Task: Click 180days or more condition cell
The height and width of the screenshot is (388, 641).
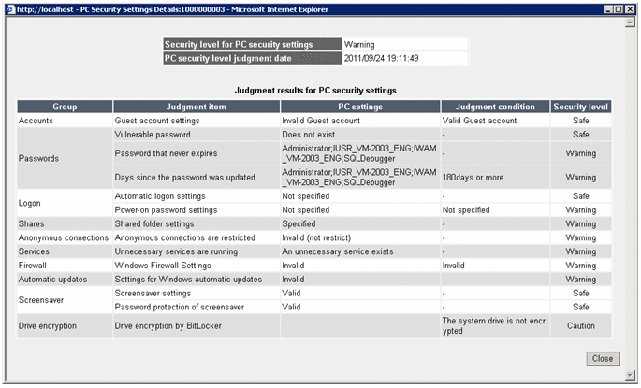Action: click(495, 178)
